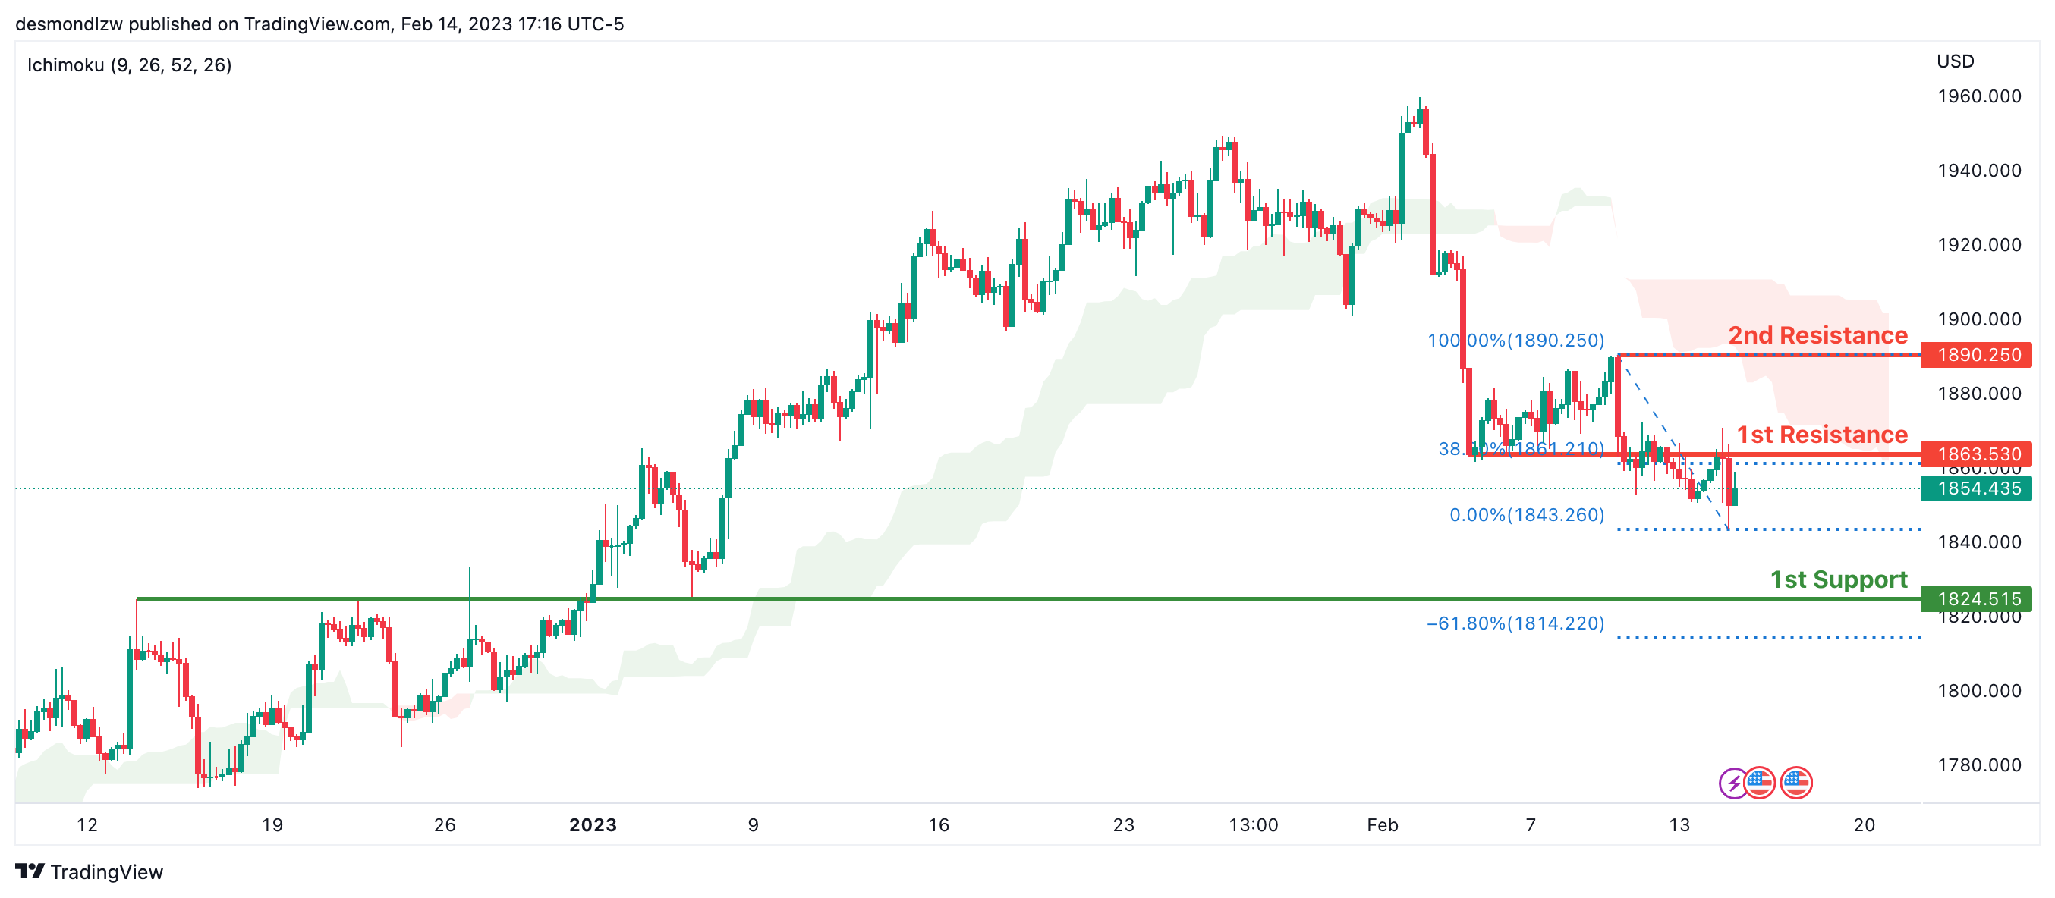Select the red 1890.250 price label
2055x898 pixels.
coord(1978,354)
